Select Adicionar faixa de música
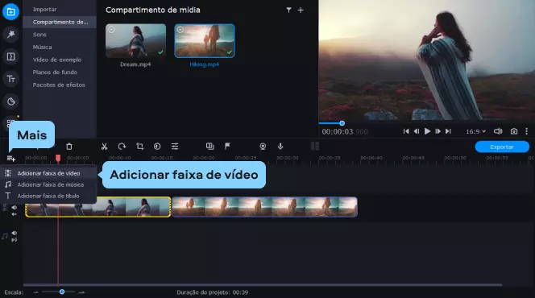535x298 pixels. (x=51, y=184)
